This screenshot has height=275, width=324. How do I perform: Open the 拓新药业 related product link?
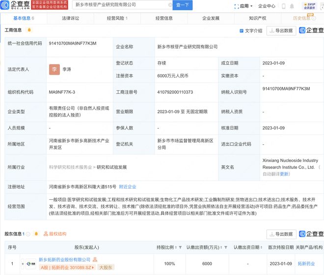pos(306,264)
